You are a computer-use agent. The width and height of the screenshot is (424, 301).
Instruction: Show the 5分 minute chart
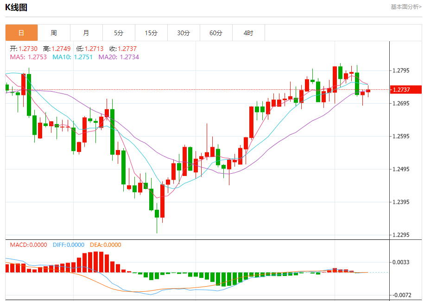[119, 33]
